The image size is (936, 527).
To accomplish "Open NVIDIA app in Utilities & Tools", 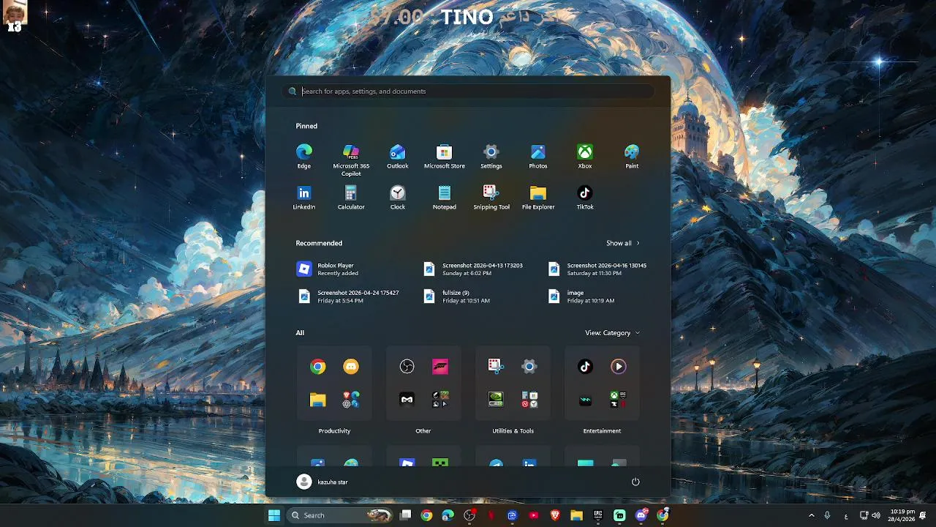I will point(496,400).
